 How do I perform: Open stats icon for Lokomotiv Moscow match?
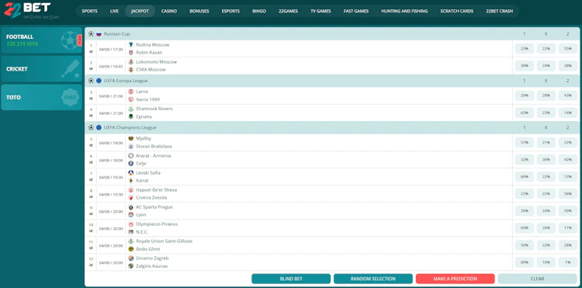coord(91,68)
